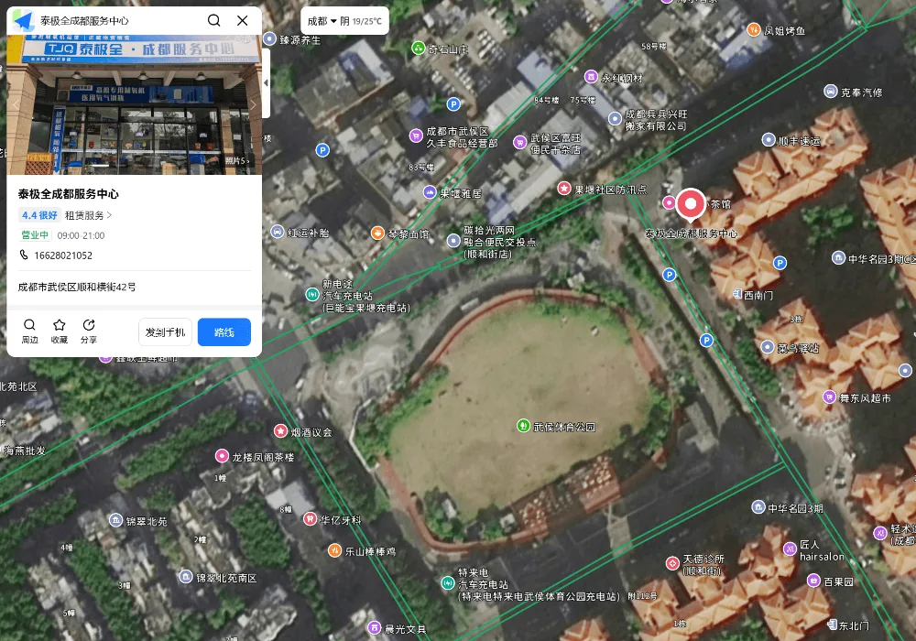Click the 臻源养生 map marker
The height and width of the screenshot is (641, 916).
pos(269,38)
